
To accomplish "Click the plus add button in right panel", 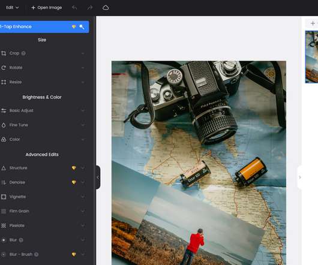I will (x=313, y=23).
